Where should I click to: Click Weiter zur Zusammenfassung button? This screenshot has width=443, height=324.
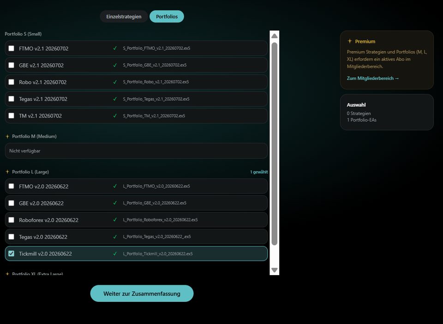[142, 294]
